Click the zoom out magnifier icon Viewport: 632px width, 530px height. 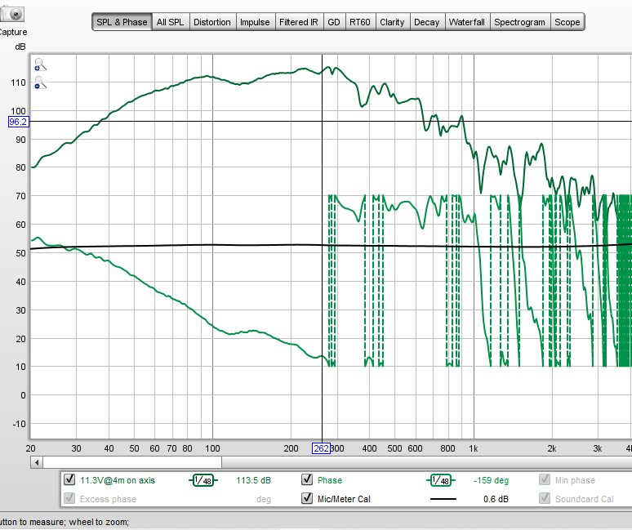40,82
